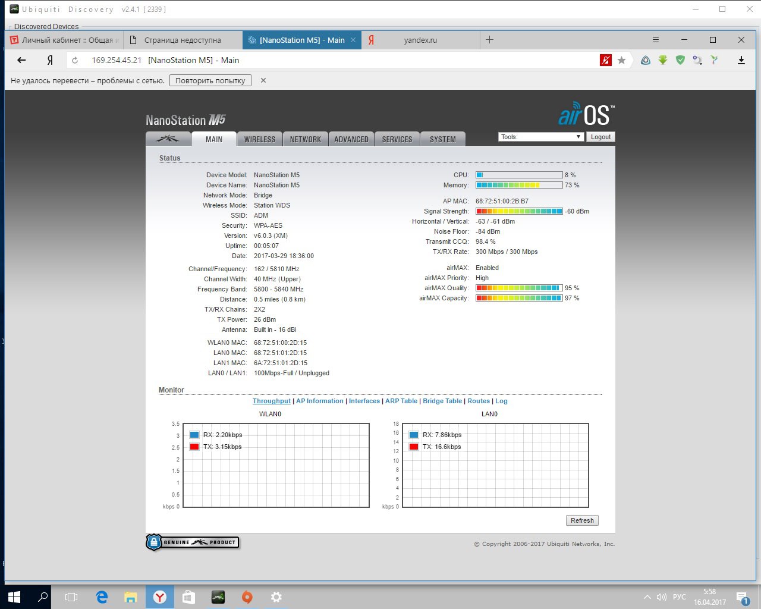Open Task View in the taskbar
The width and height of the screenshot is (761, 609).
click(71, 597)
